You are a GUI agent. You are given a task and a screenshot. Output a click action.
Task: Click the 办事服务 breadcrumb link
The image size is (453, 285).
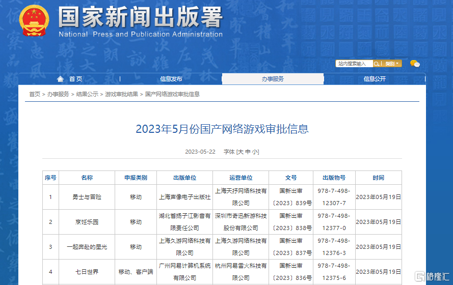pyautogui.click(x=58, y=94)
